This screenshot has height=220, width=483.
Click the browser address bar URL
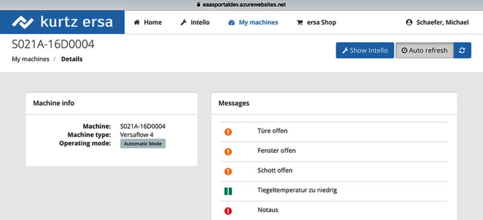(245, 5)
